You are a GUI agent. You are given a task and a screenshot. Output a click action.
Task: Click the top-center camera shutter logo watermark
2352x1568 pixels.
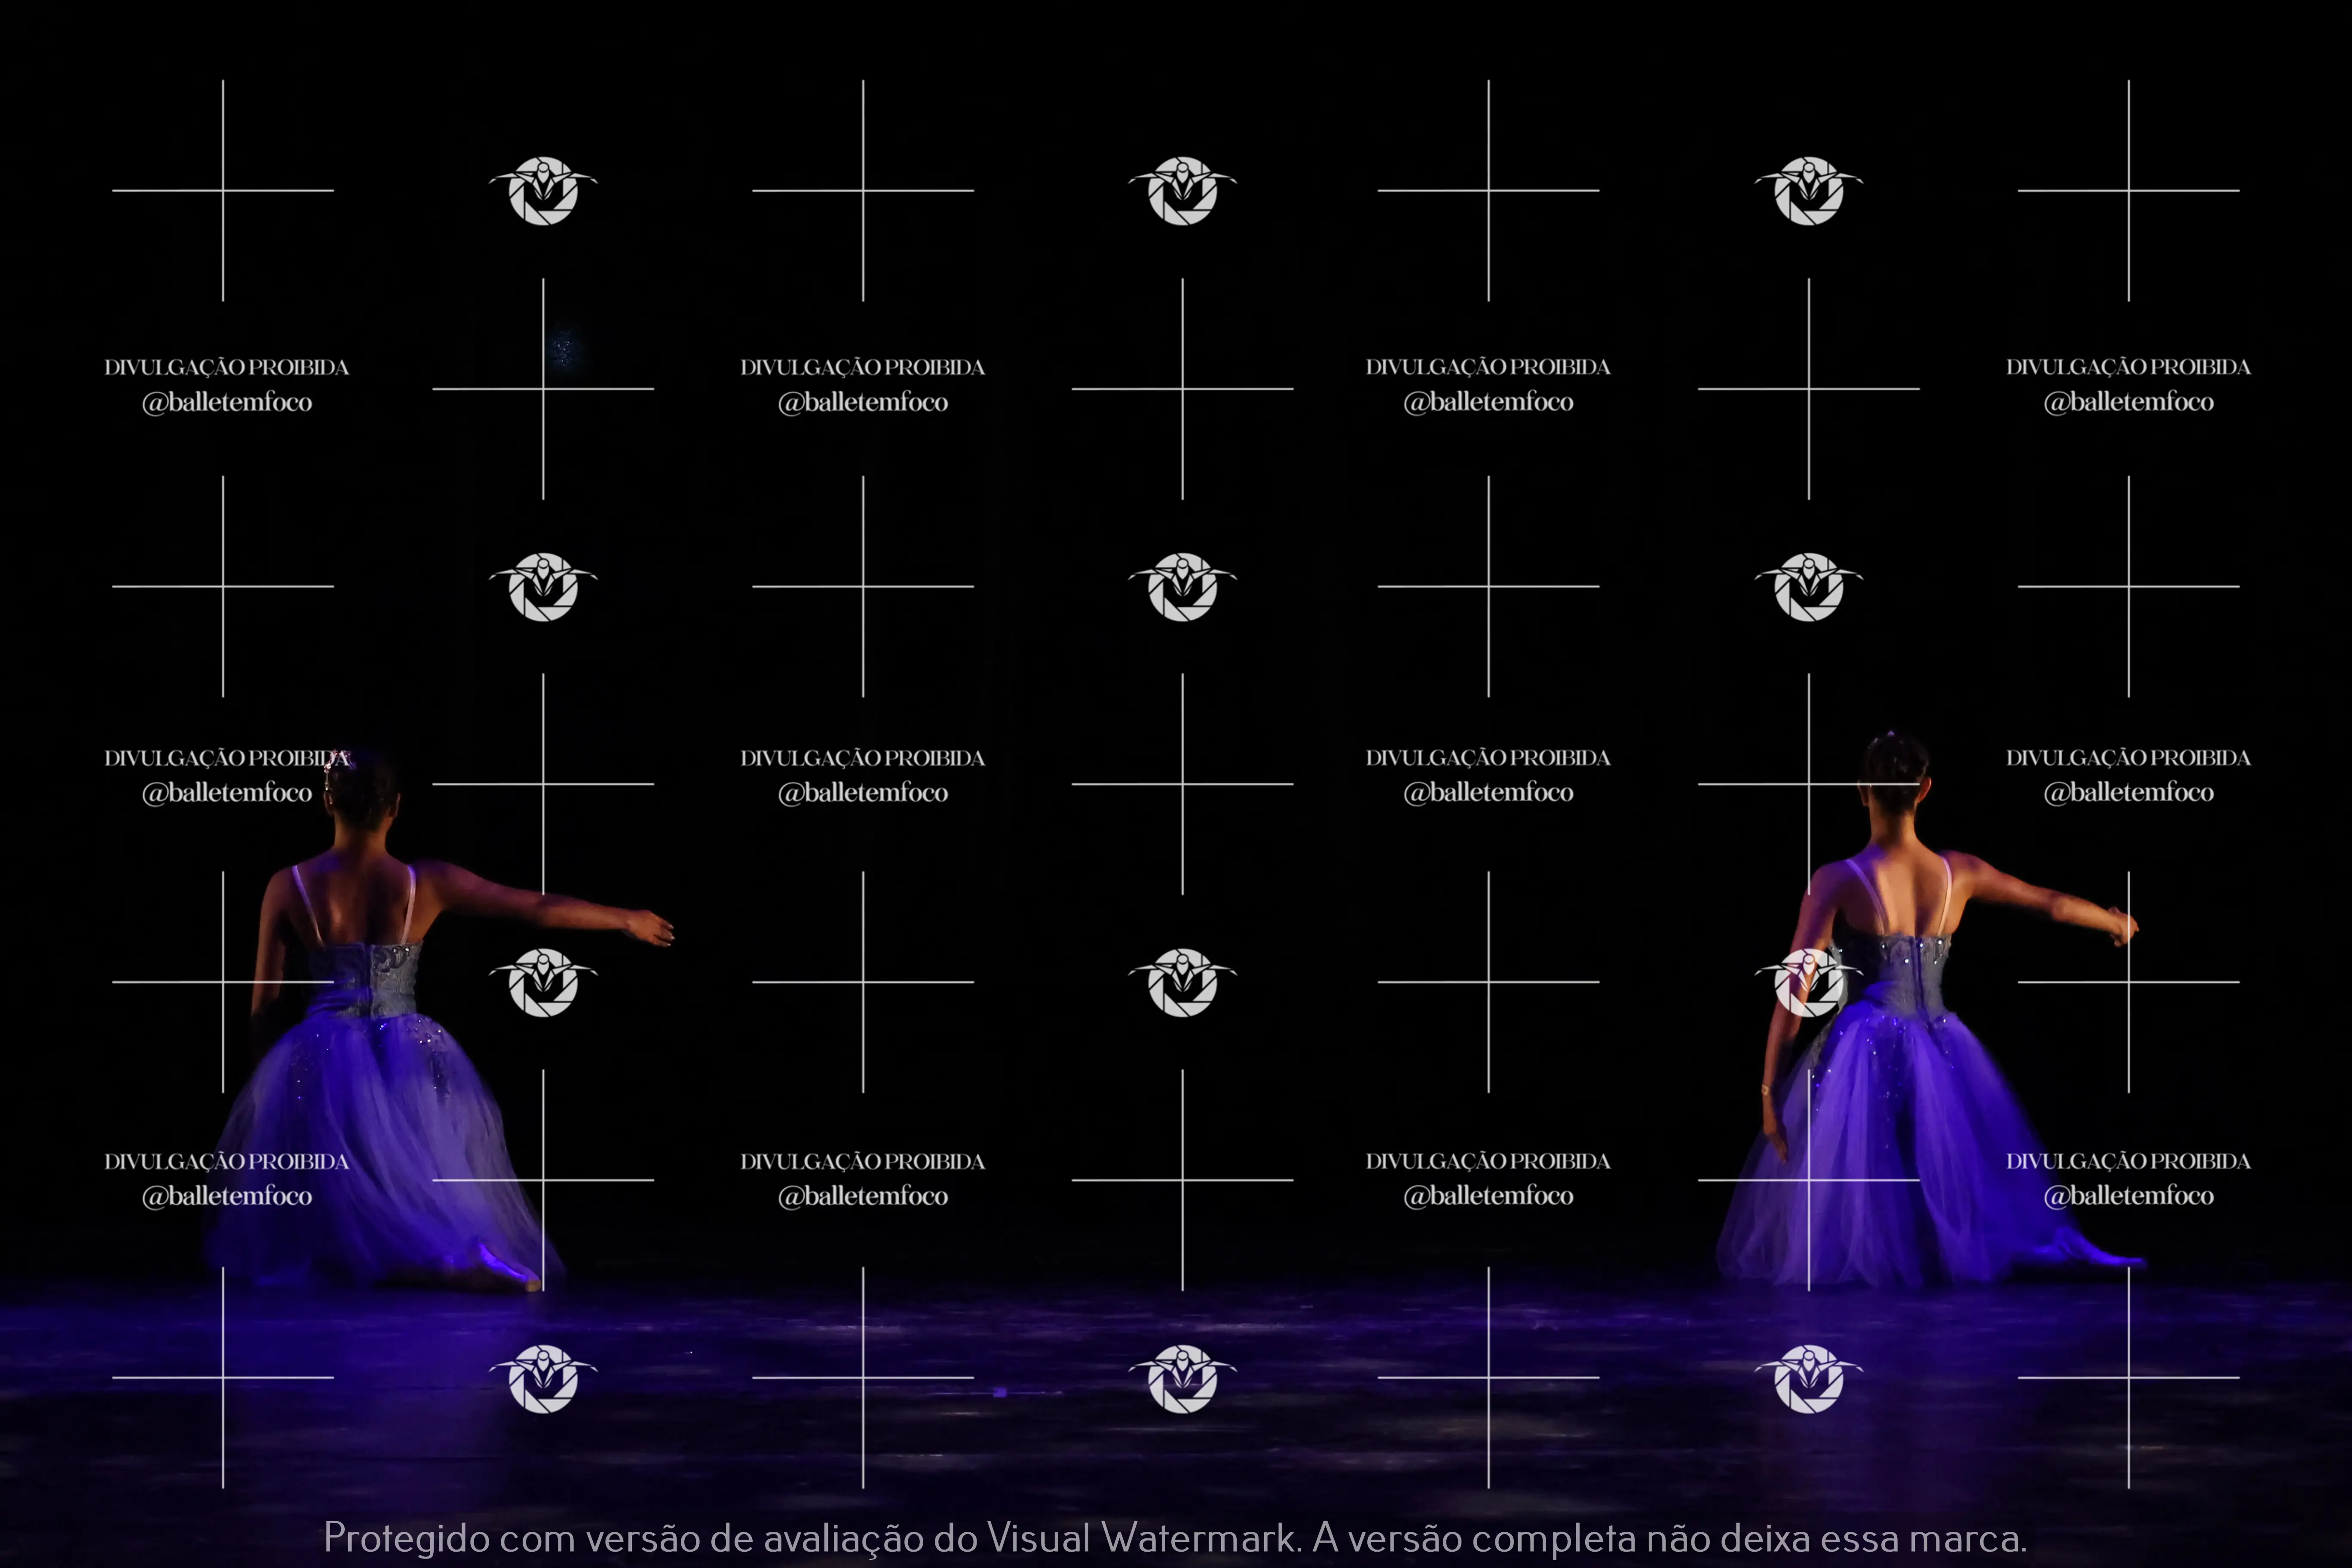[1182, 190]
